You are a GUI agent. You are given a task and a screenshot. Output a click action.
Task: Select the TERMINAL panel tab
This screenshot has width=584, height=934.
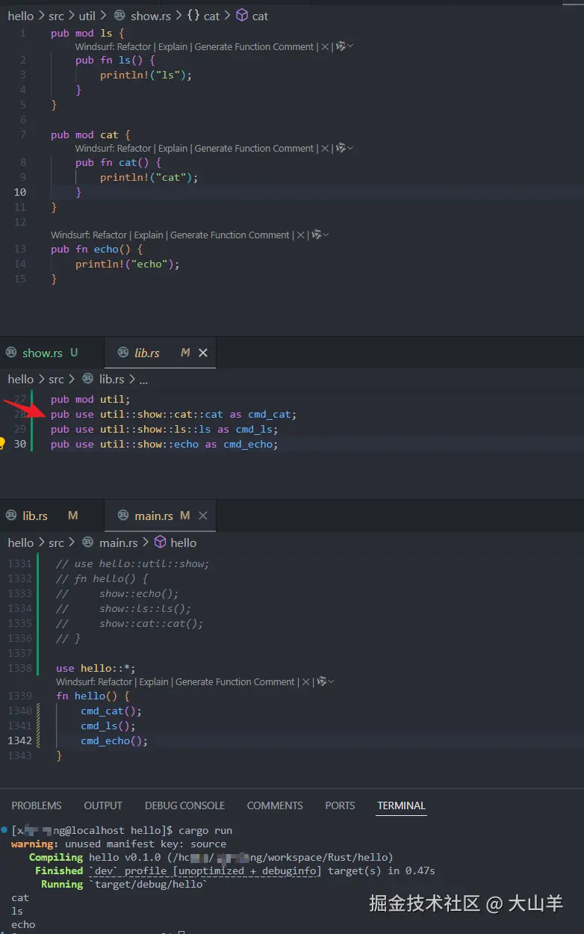click(401, 805)
